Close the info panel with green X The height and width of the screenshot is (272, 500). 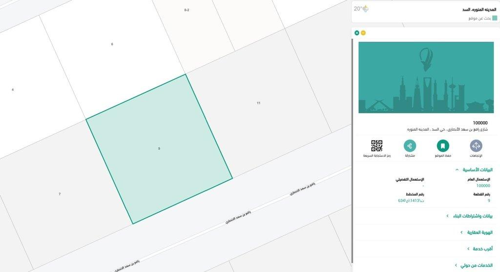pyautogui.click(x=357, y=33)
